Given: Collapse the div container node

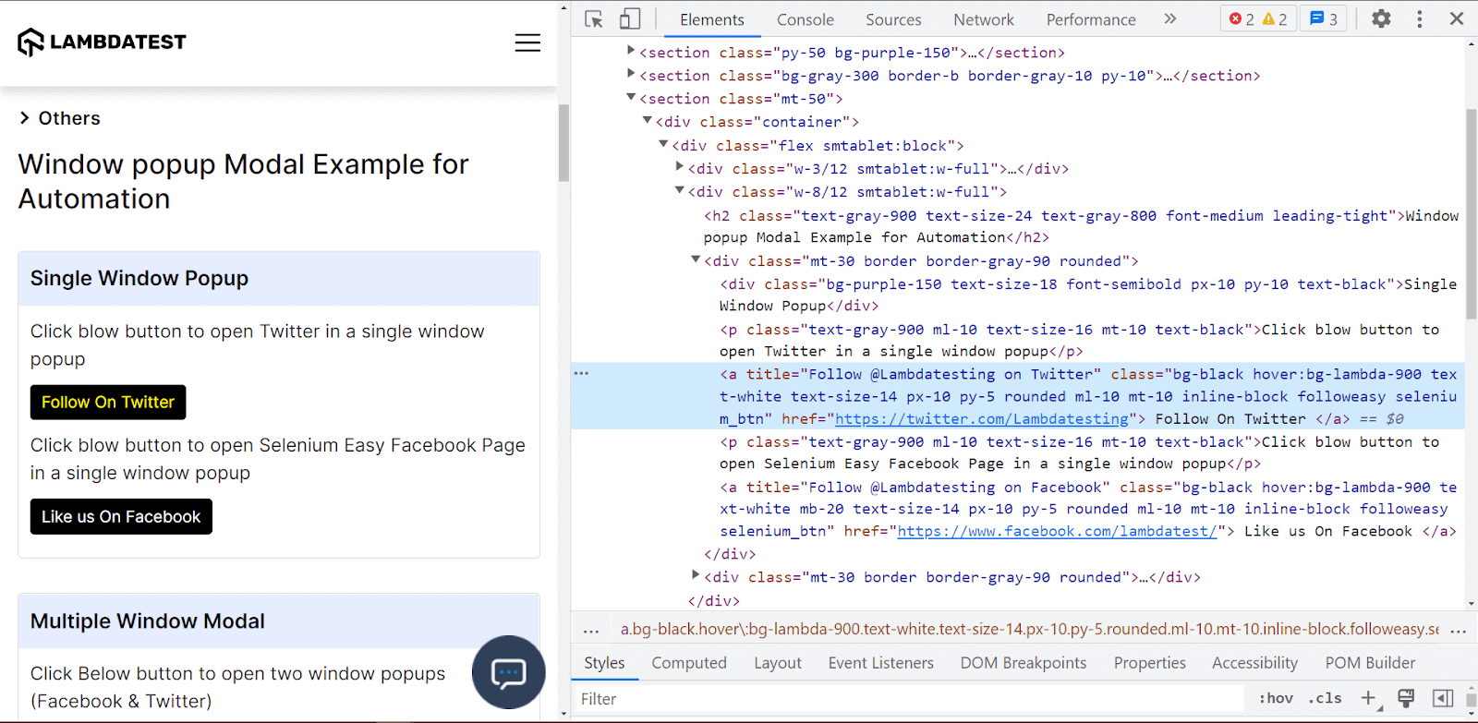Looking at the screenshot, I should pos(648,120).
